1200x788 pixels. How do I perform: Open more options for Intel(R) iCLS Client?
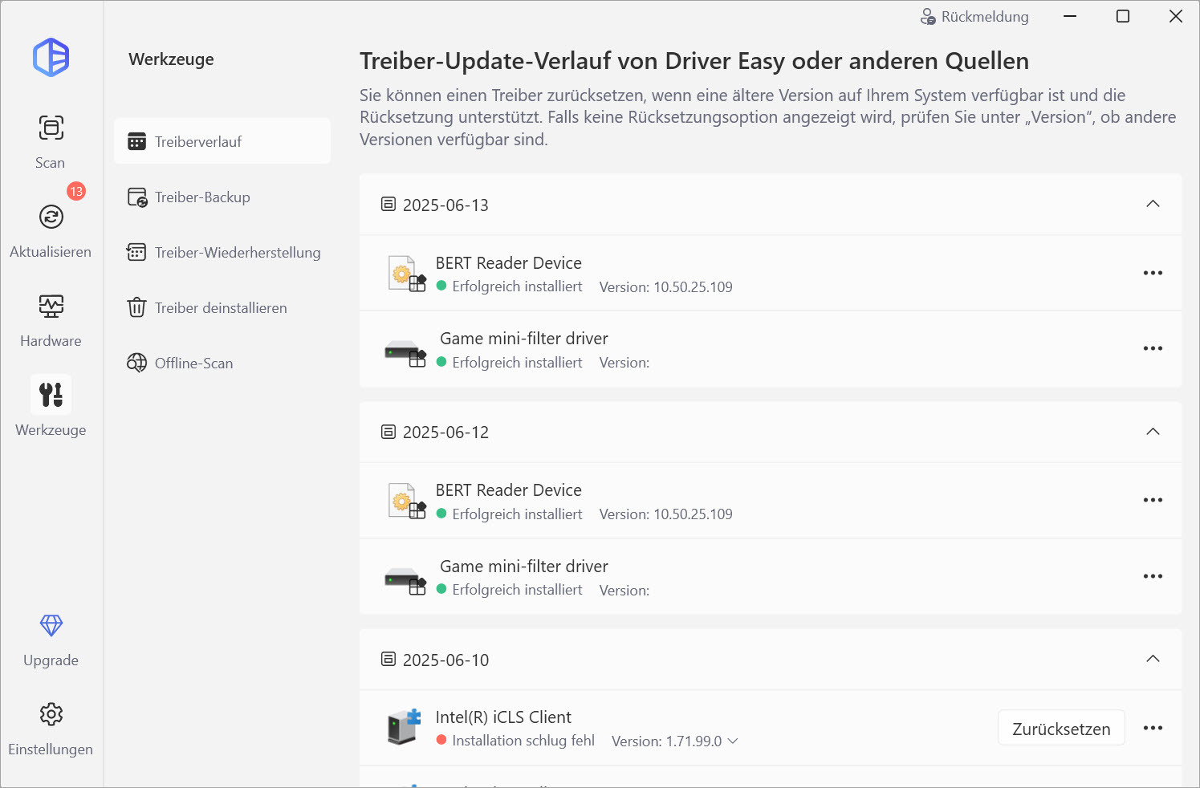[1153, 728]
